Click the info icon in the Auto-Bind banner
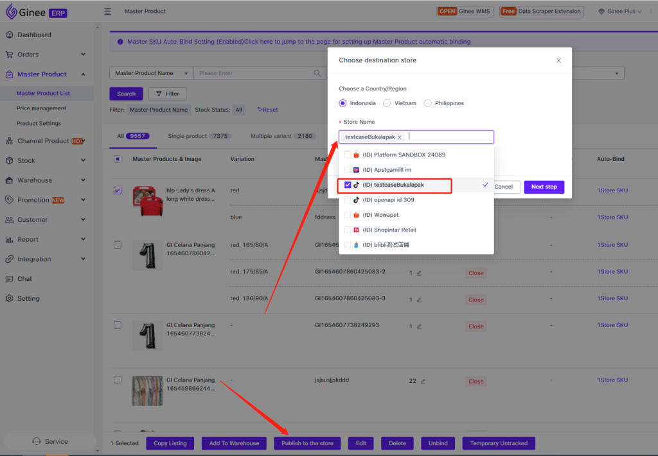This screenshot has height=456, width=658. 120,42
